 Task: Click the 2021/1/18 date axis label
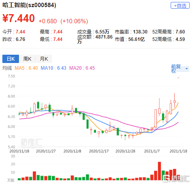point(178,151)
